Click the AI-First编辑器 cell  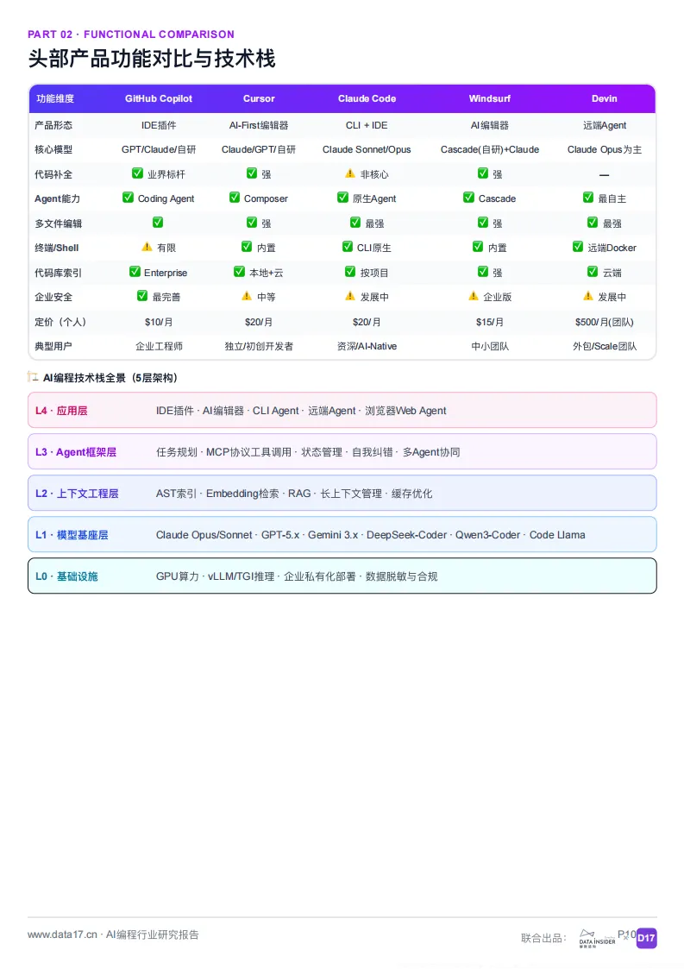(259, 125)
